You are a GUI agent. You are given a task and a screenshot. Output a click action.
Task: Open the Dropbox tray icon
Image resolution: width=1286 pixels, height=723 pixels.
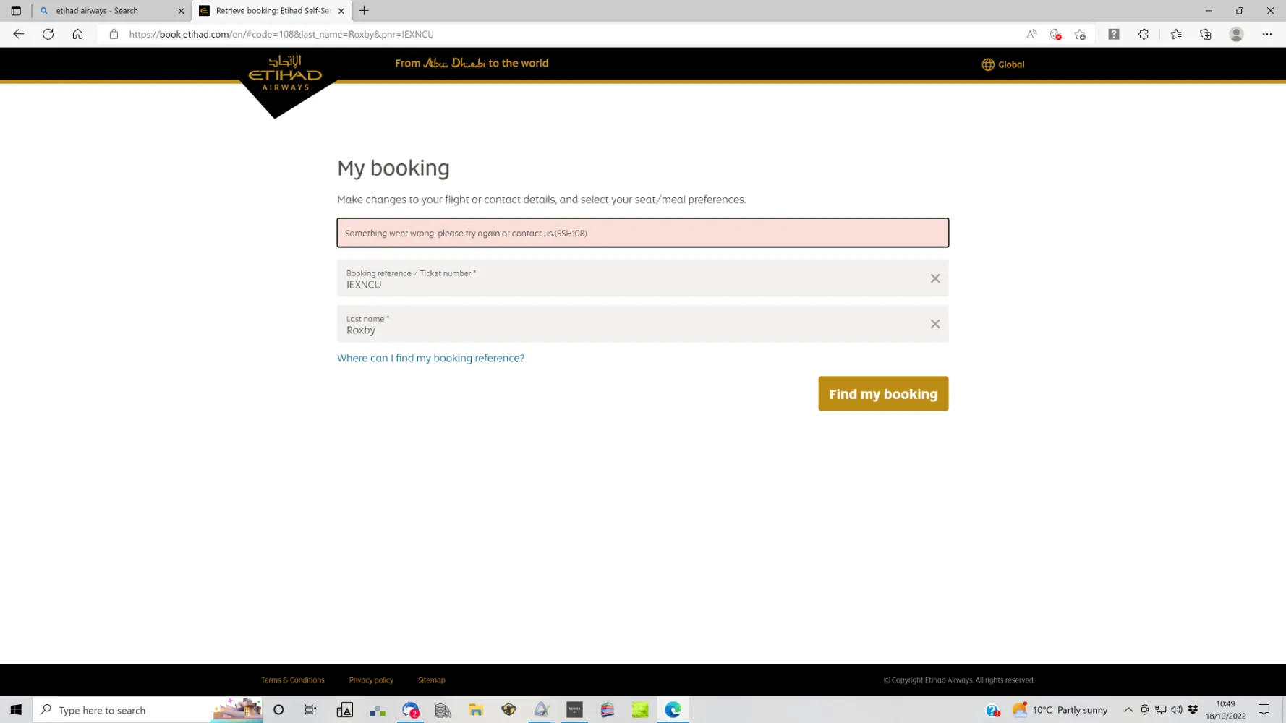click(x=1193, y=710)
